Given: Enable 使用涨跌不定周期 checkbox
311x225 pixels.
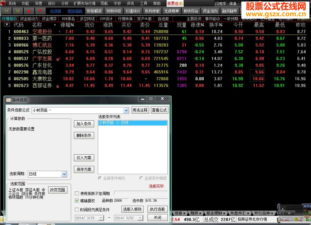Looking at the screenshot, I should click(77, 193).
